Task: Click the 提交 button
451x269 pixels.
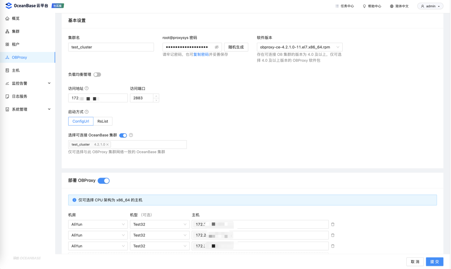Action: pyautogui.click(x=435, y=262)
